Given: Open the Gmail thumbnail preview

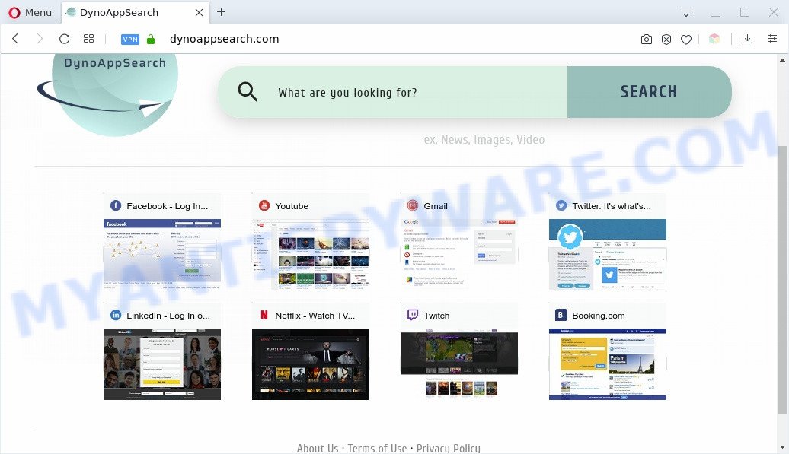Looking at the screenshot, I should coord(459,255).
